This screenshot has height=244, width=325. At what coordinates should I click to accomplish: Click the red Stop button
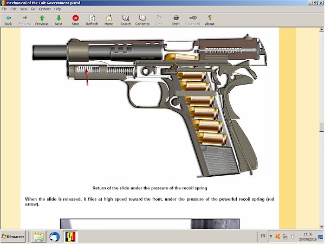point(75,20)
